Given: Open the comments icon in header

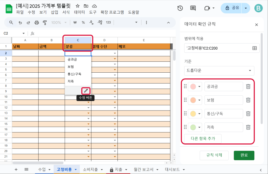Looking at the screenshot, I should tap(193, 8).
